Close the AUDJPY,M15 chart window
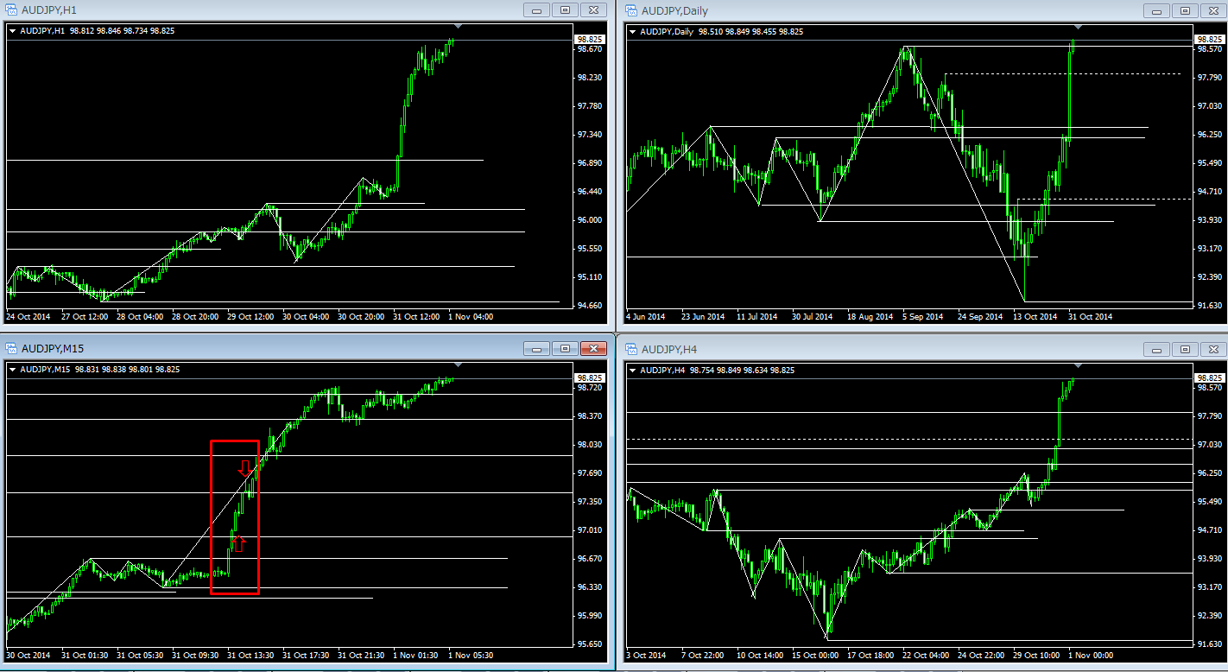 (x=592, y=349)
